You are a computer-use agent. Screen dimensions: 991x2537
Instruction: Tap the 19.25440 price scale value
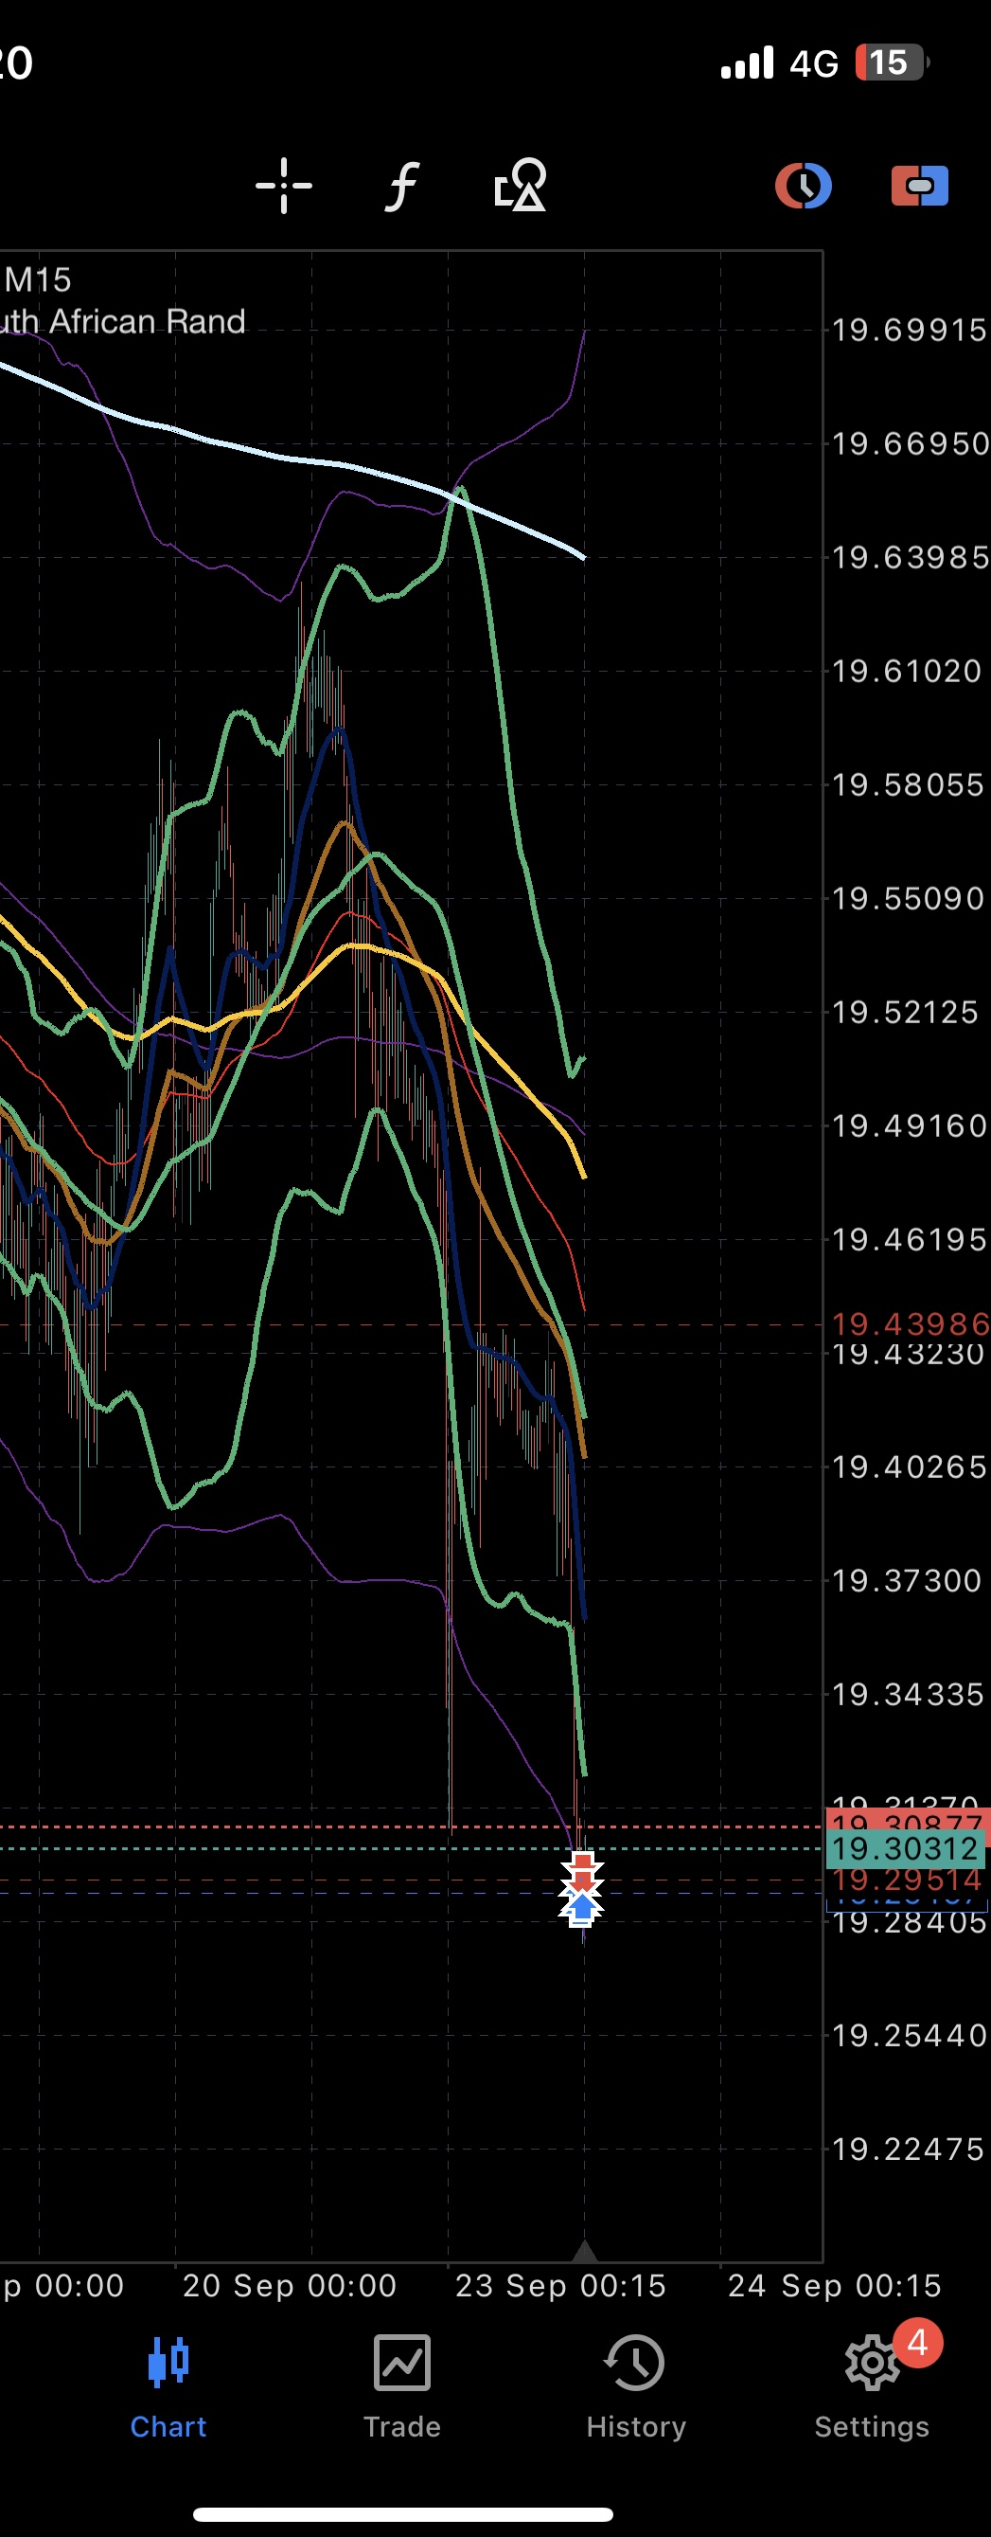[910, 2036]
